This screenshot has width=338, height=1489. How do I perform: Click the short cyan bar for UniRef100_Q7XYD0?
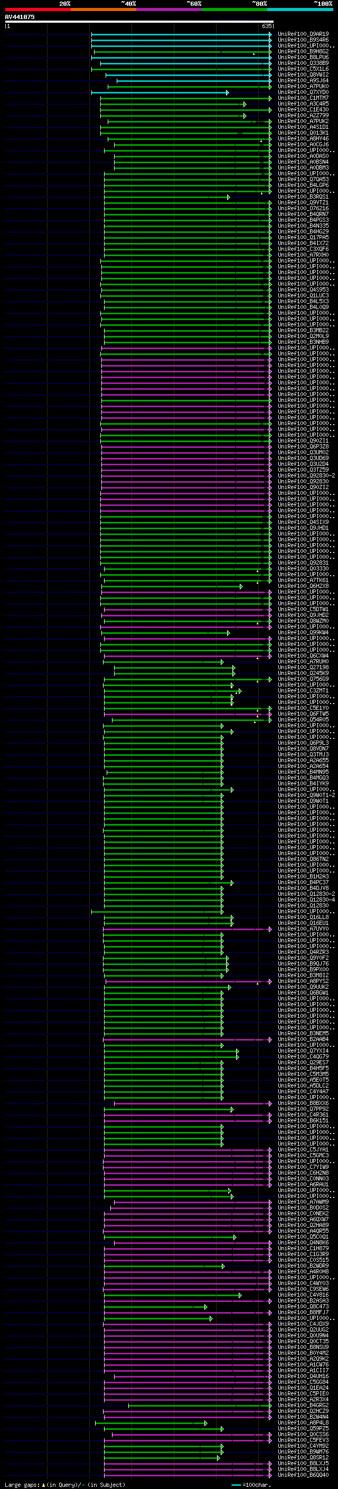[x=160, y=92]
